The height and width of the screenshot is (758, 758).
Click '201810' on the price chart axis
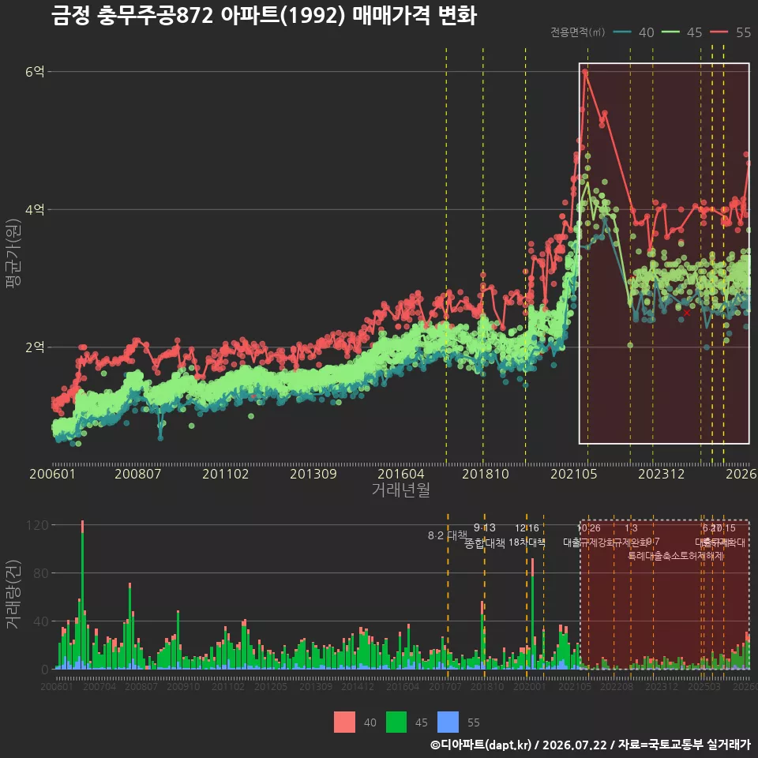[x=486, y=474]
